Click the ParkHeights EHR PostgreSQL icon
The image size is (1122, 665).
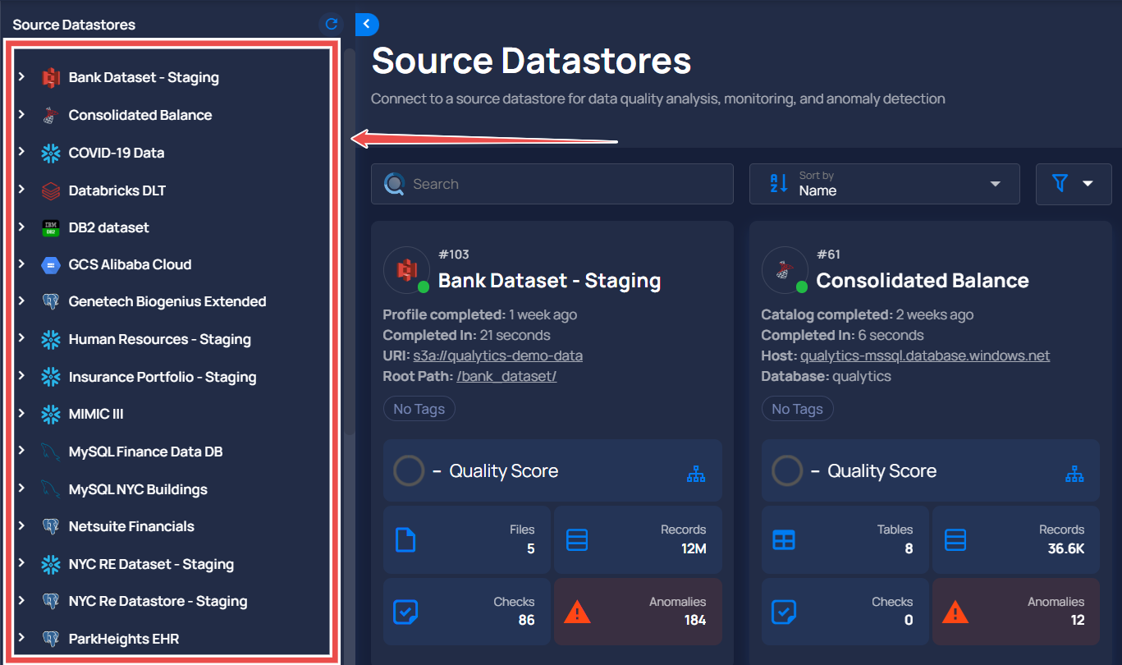(51, 640)
